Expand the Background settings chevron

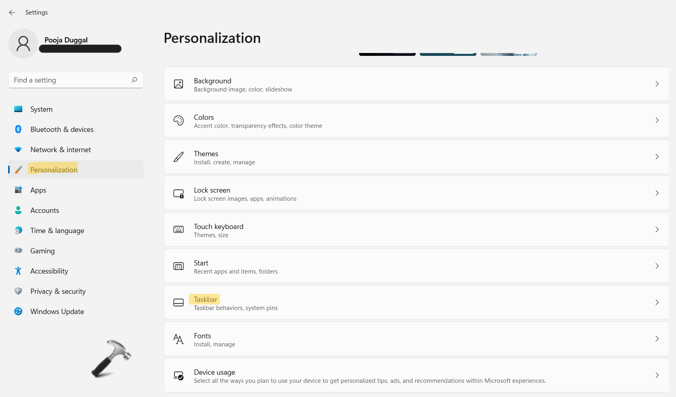coord(657,84)
